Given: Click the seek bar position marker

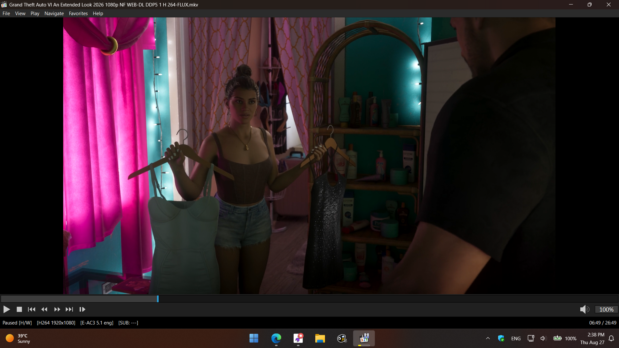Looking at the screenshot, I should [158, 299].
